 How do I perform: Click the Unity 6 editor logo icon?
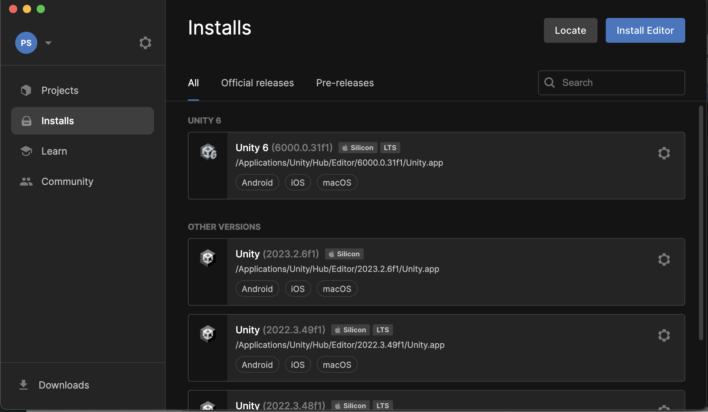click(x=208, y=152)
